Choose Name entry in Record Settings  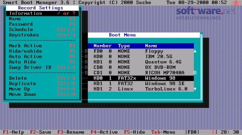tap(42, 19)
